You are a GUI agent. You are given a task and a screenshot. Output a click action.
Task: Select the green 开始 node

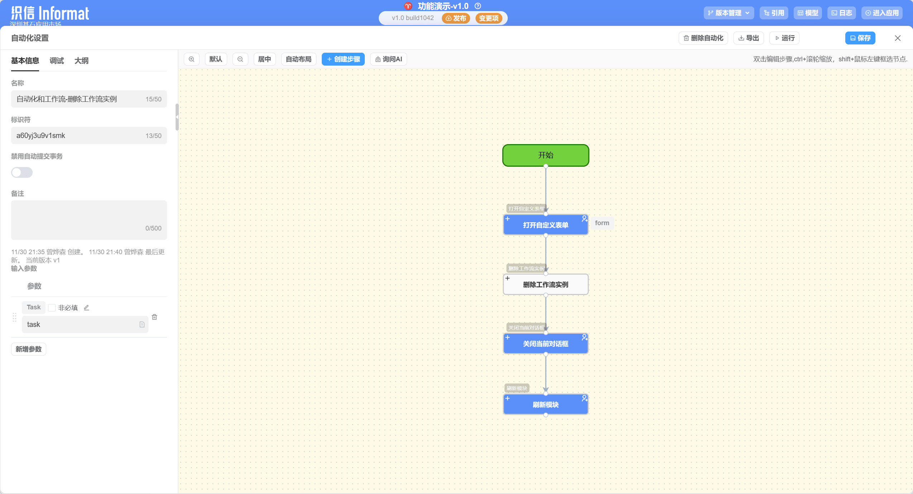(x=545, y=155)
